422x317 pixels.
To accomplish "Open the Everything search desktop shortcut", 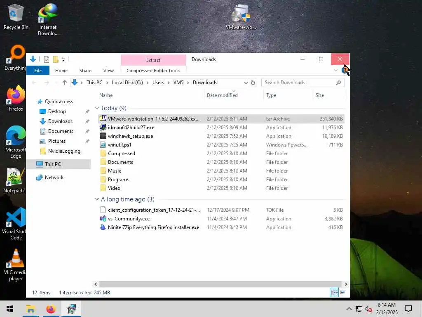I will click(16, 58).
